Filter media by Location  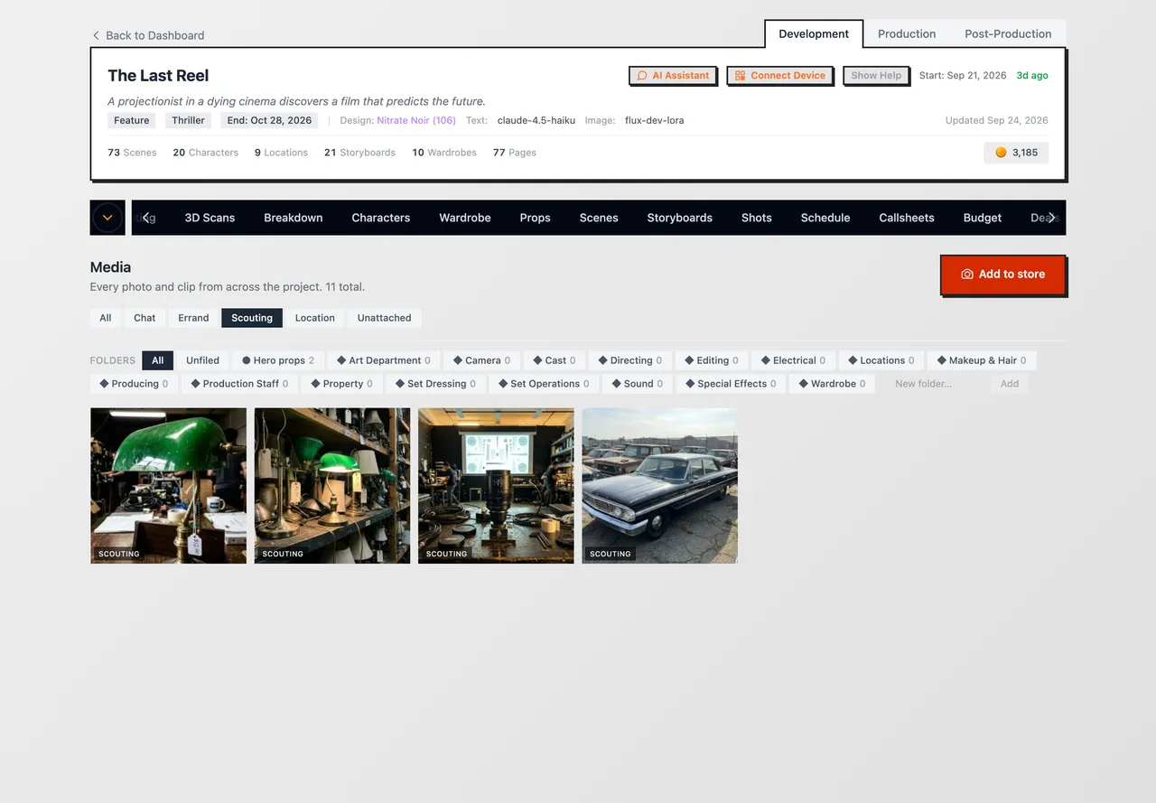314,318
